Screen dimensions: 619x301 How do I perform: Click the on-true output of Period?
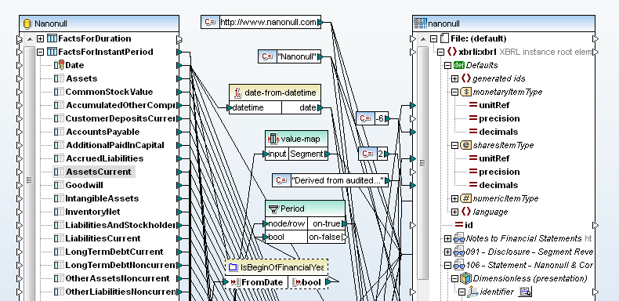[x=327, y=224]
